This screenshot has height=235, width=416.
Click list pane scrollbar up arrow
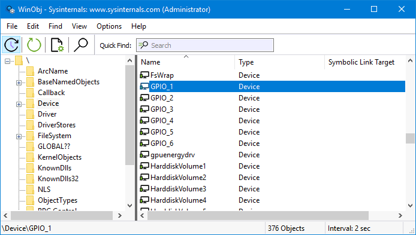coord(410,60)
